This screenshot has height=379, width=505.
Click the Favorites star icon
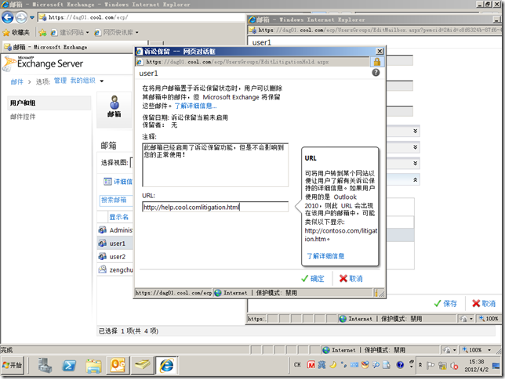(6, 32)
